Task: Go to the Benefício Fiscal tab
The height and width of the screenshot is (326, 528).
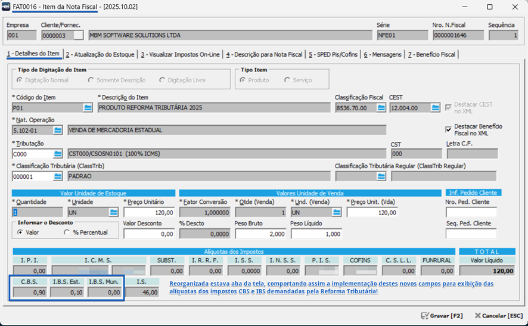Action: click(431, 54)
